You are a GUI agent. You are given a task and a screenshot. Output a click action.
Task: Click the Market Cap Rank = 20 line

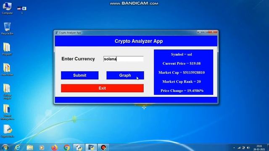click(x=182, y=82)
